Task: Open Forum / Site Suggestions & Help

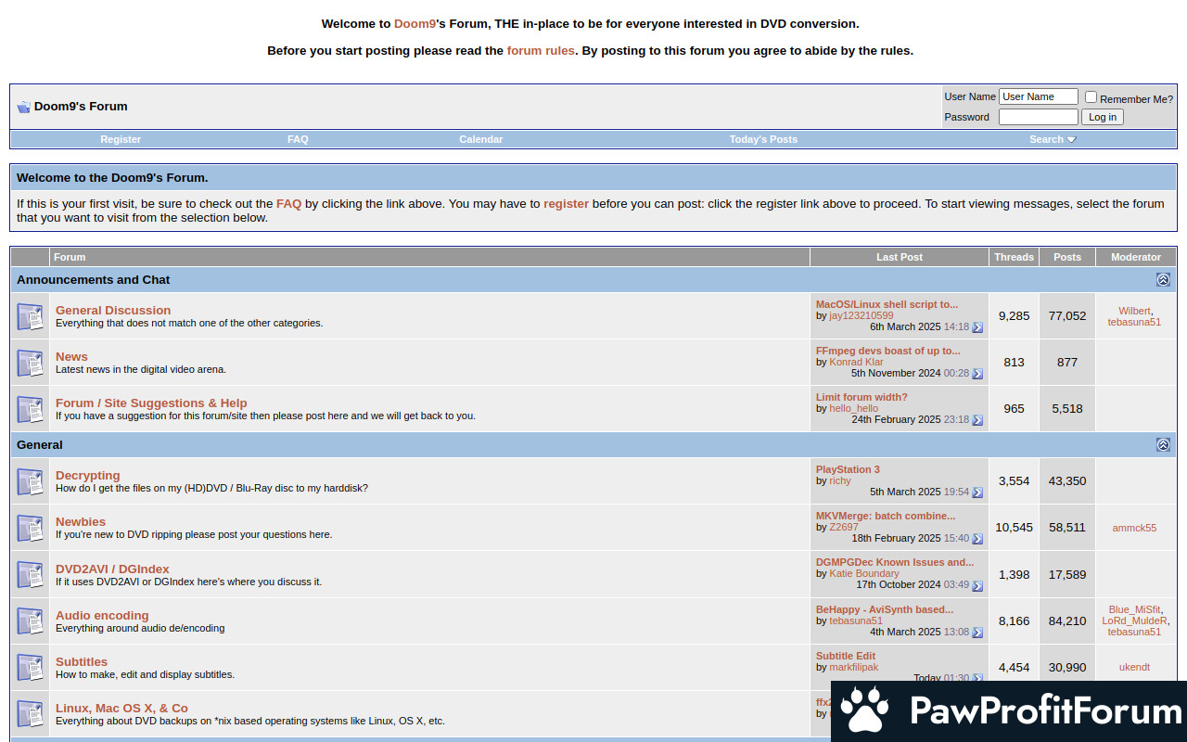Action: pos(151,403)
